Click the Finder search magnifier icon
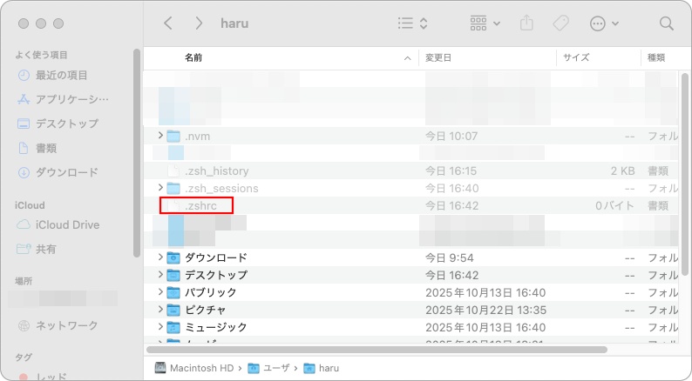692x381 pixels. click(666, 23)
